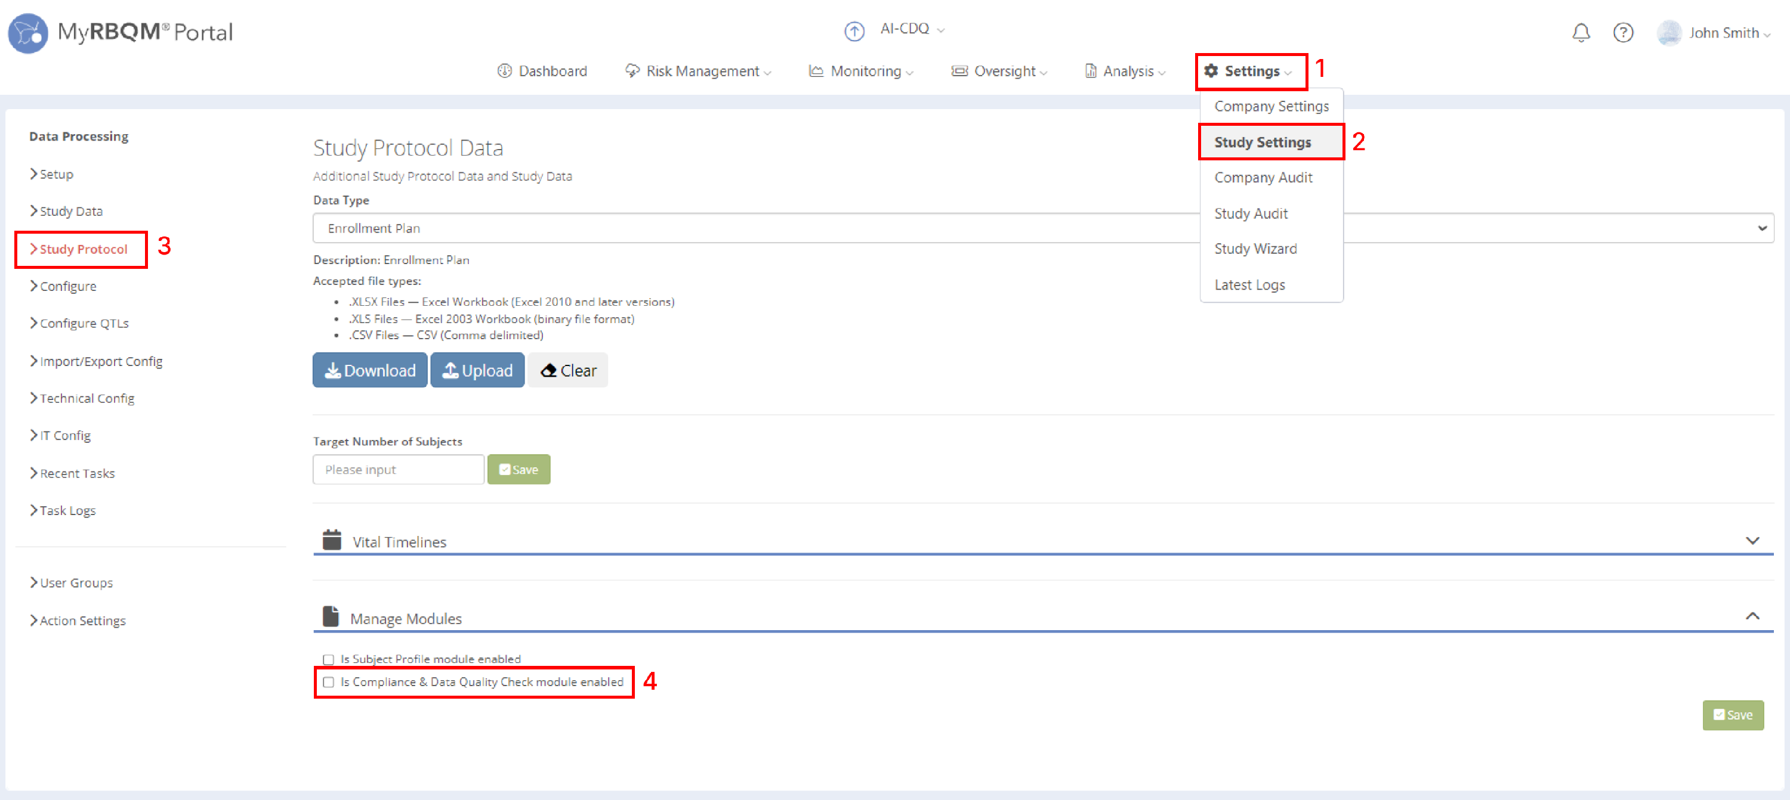Viewport: 1790px width, 800px height.
Task: Expand the Vital Timelines section chevron
Action: (x=1752, y=540)
